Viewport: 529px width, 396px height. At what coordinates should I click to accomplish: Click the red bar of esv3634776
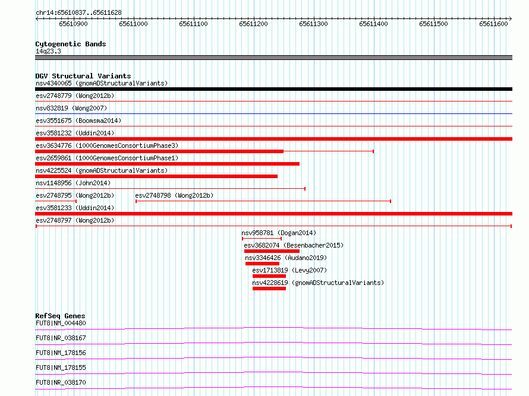tap(159, 151)
